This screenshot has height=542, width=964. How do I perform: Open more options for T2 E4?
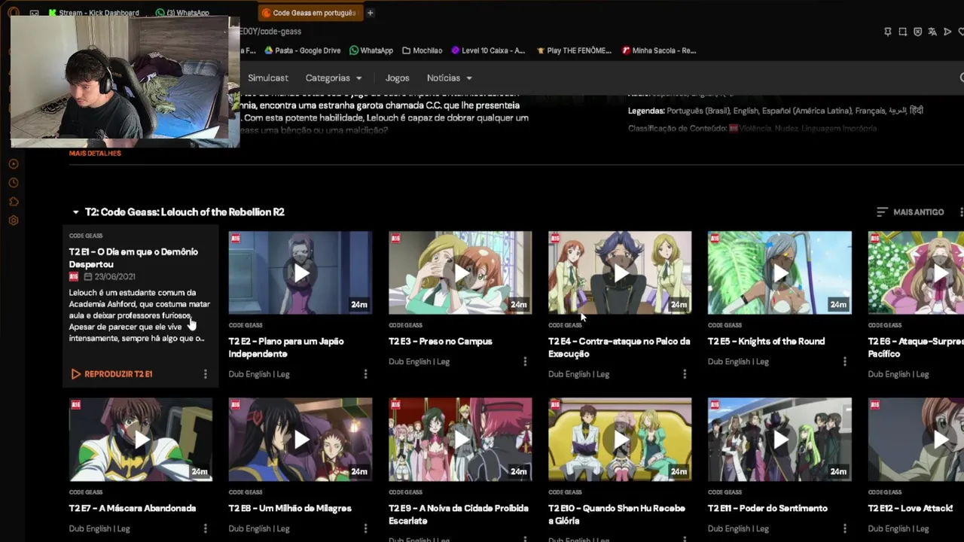(x=685, y=374)
